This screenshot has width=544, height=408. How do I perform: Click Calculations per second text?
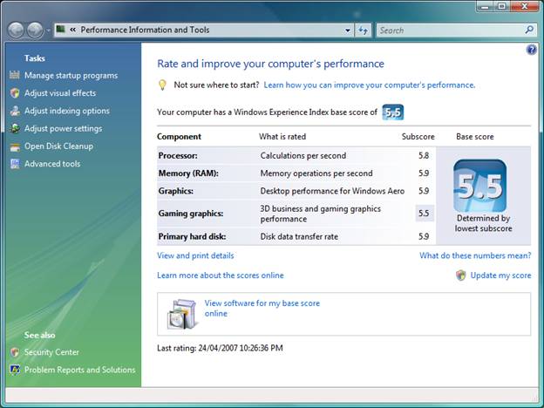point(303,155)
